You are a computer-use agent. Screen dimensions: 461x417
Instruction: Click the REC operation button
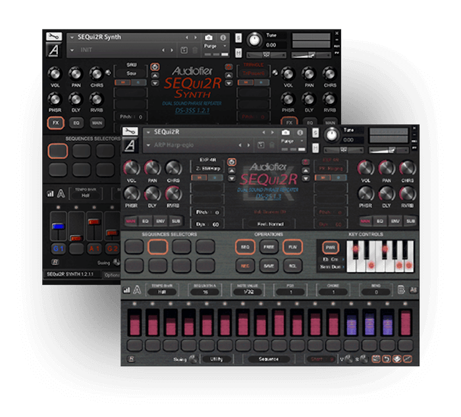245,266
